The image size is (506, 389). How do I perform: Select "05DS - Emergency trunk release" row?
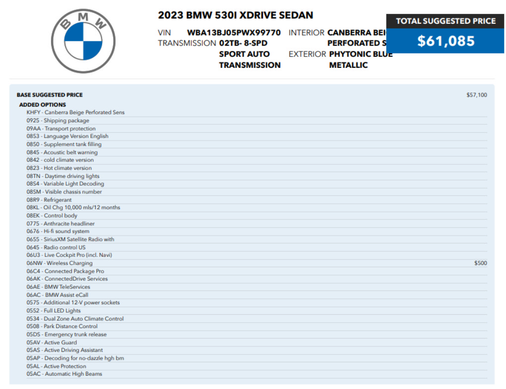point(257,335)
